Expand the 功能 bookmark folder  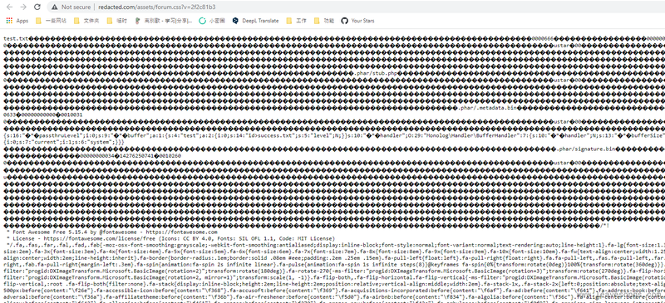click(324, 21)
